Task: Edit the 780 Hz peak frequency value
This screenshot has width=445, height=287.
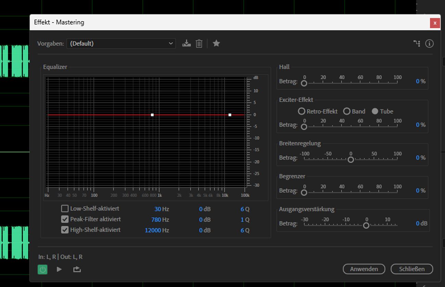Action: (156, 219)
